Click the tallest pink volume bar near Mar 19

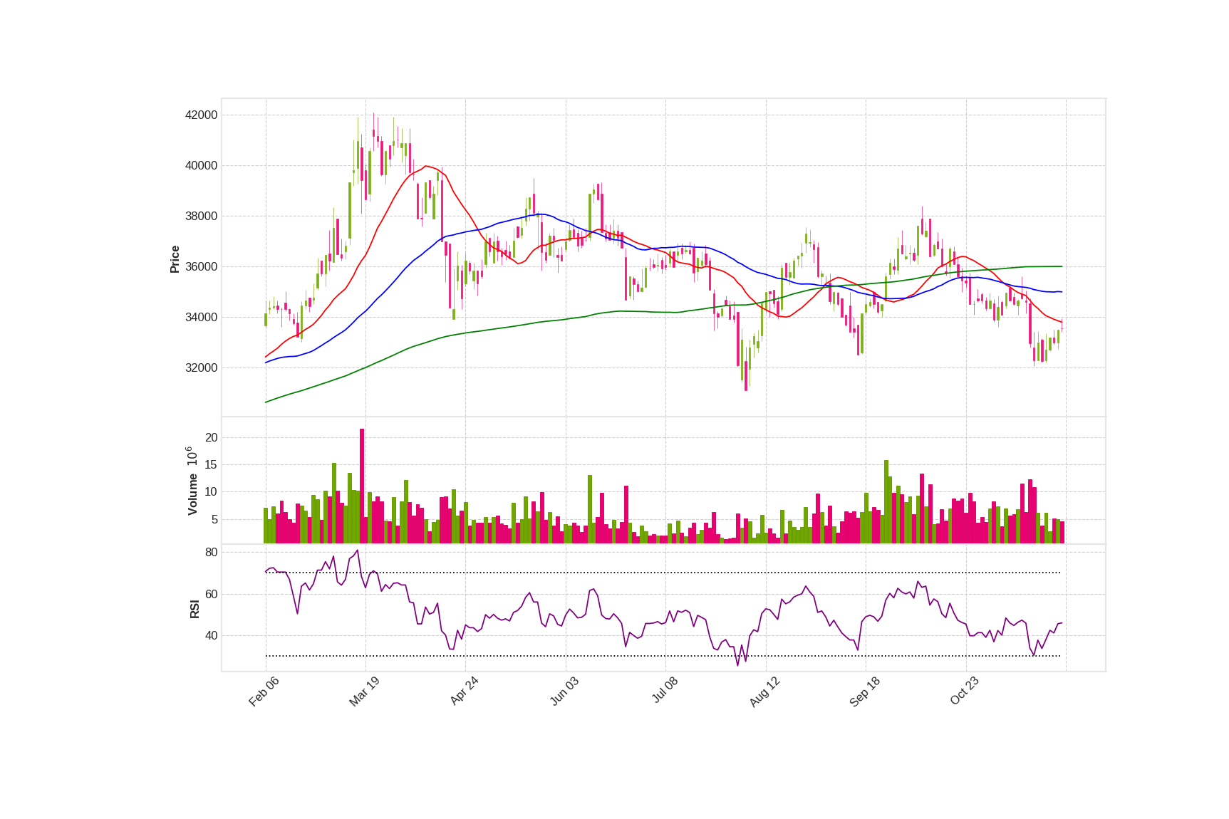coord(362,486)
